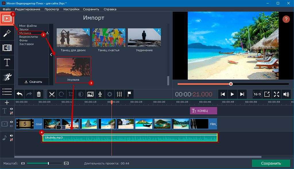Image resolution: width=294 pixels, height=169 pixels.
Task: Enter fullscreen preview mode
Action: (x=276, y=94)
